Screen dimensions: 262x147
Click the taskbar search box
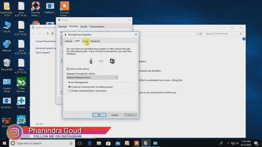tap(42, 143)
